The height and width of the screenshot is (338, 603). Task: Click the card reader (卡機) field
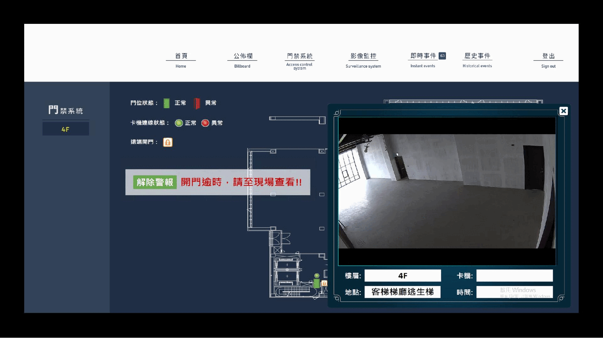pos(514,276)
